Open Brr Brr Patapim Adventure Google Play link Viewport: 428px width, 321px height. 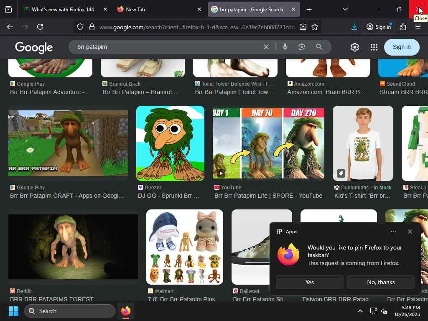pyautogui.click(x=50, y=92)
